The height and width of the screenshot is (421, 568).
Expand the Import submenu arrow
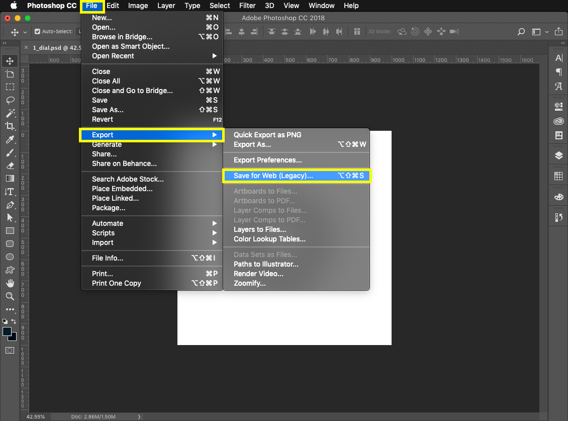coord(215,242)
